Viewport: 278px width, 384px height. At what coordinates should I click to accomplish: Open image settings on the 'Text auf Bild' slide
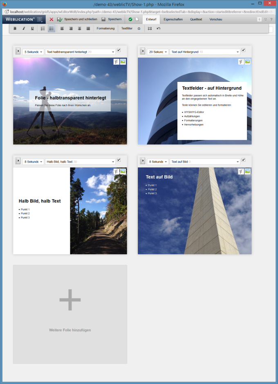click(x=247, y=172)
